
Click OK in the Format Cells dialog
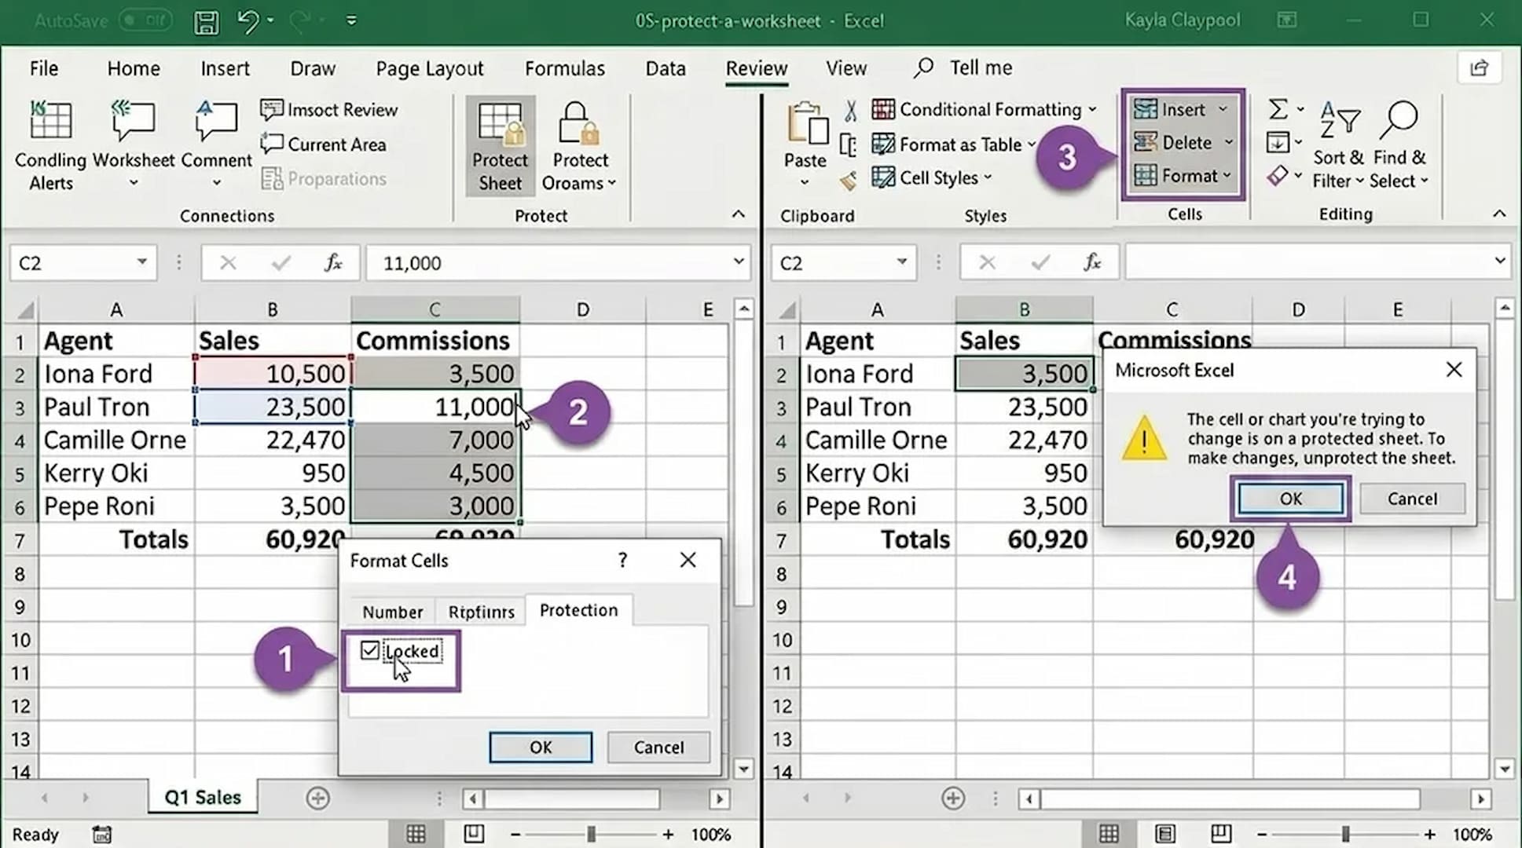click(541, 747)
